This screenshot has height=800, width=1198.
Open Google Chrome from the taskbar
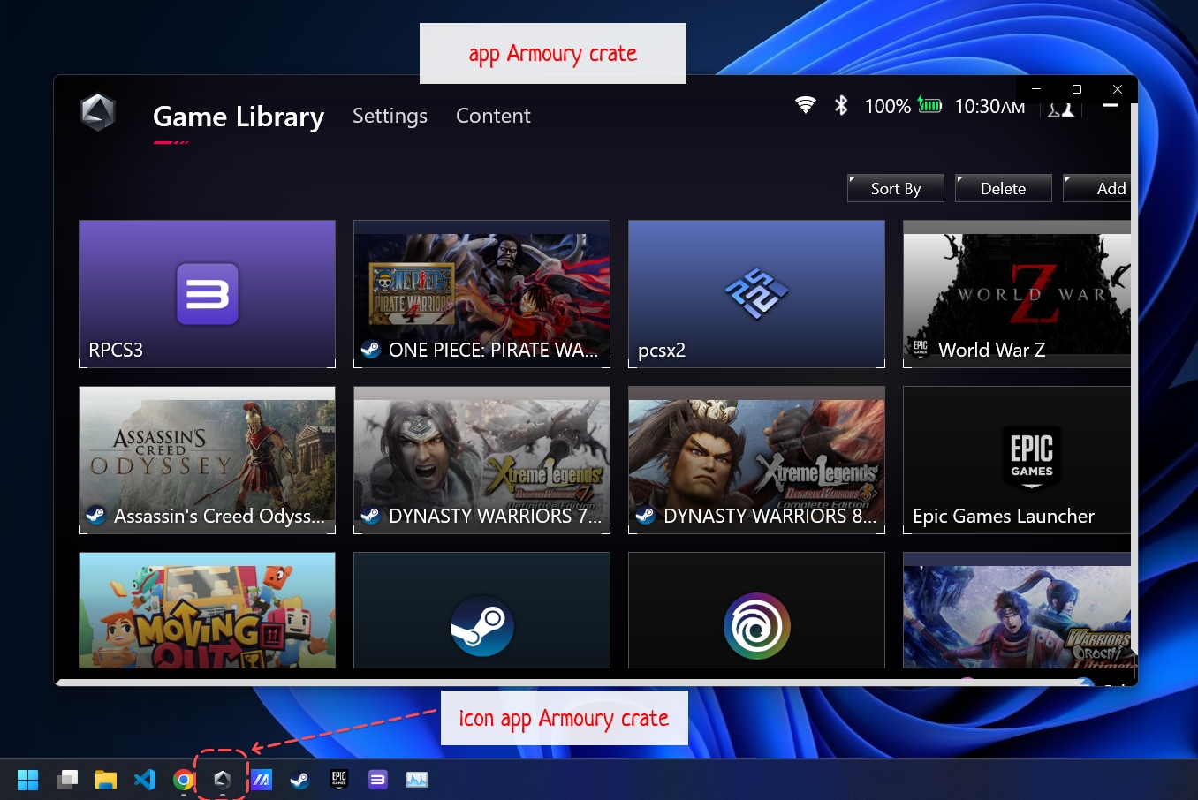184,780
